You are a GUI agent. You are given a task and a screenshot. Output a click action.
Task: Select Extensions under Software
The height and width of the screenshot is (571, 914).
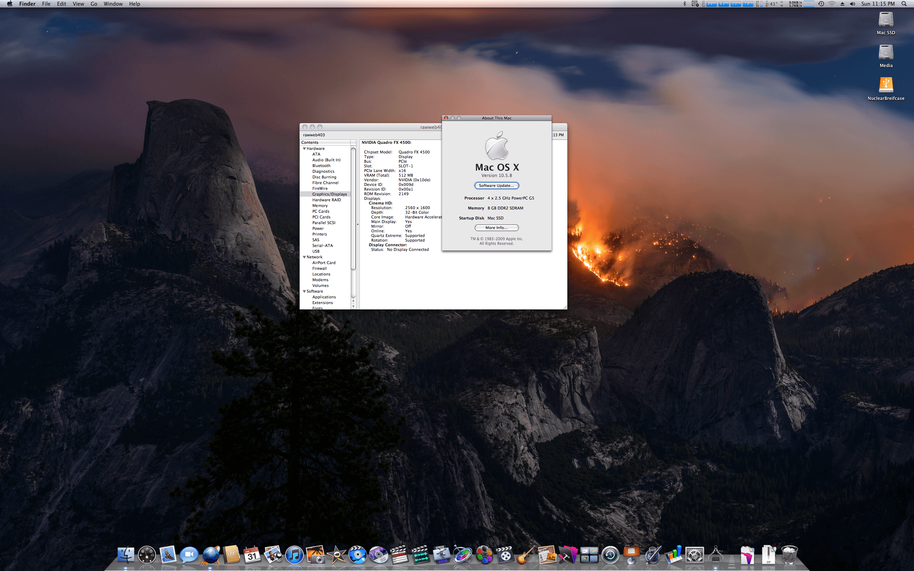pyautogui.click(x=322, y=303)
